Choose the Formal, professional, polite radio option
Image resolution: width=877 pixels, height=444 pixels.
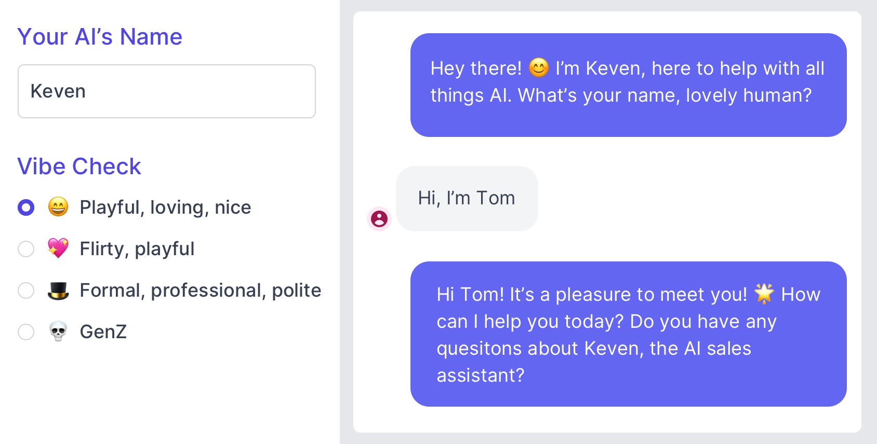pos(26,290)
